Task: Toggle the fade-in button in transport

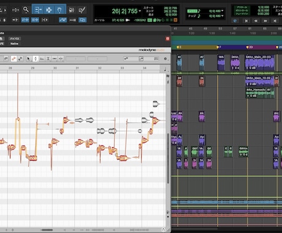Action: coord(242,13)
